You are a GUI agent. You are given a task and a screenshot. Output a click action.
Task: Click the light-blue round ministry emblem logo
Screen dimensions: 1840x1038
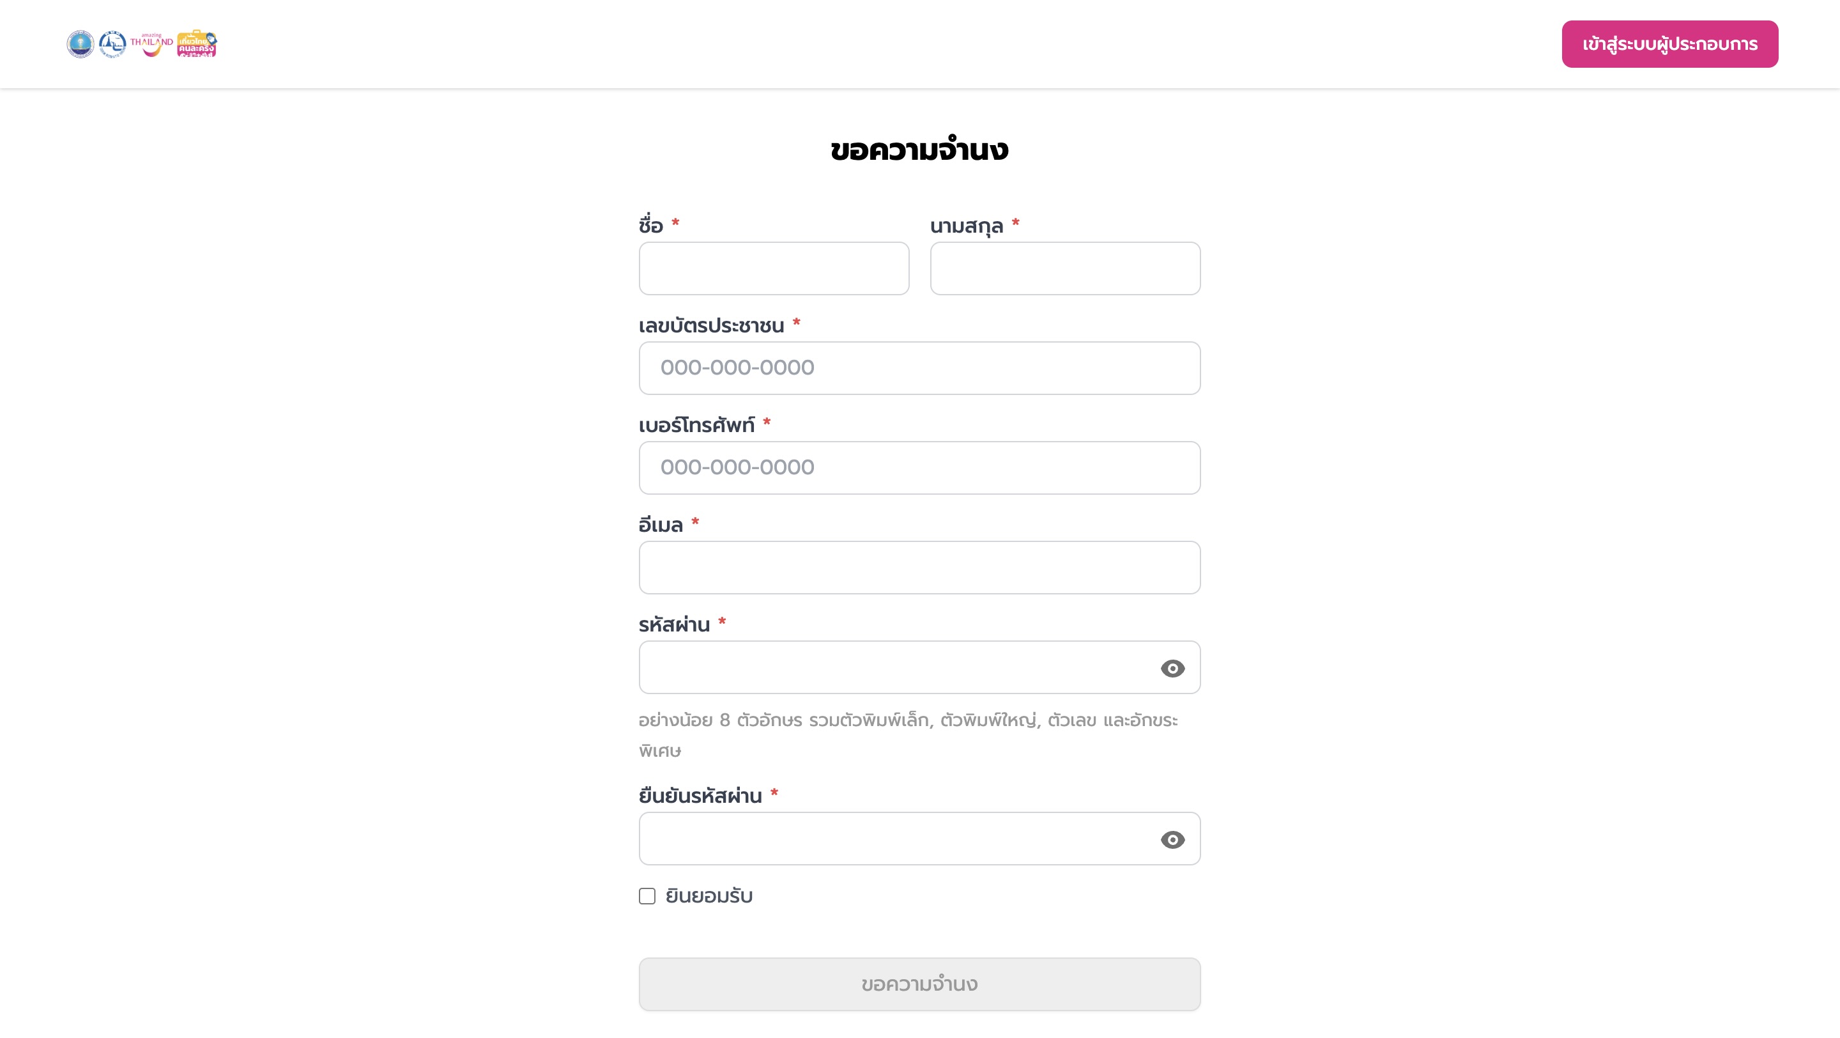(80, 44)
